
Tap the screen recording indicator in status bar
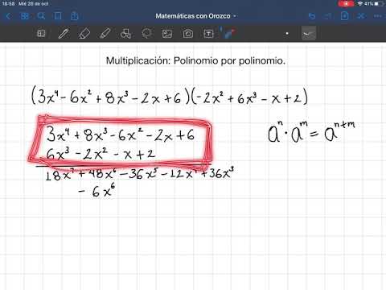tap(346, 4)
